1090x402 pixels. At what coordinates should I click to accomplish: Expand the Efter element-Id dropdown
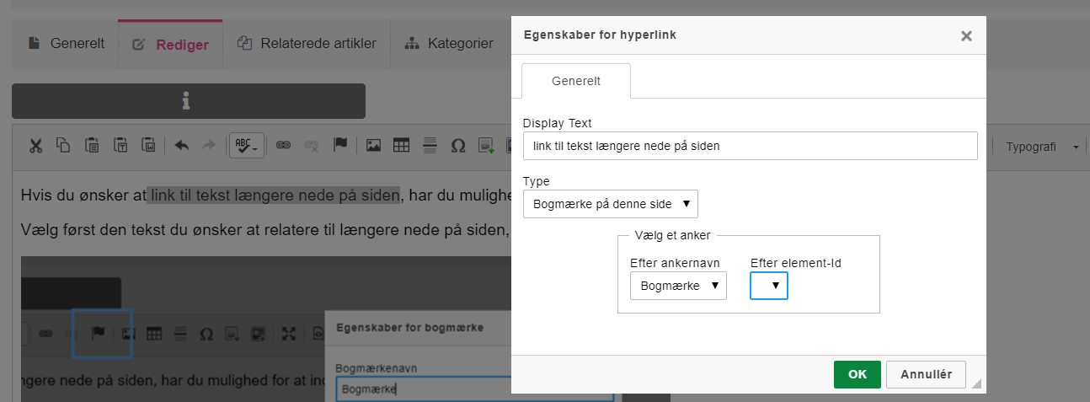[769, 286]
